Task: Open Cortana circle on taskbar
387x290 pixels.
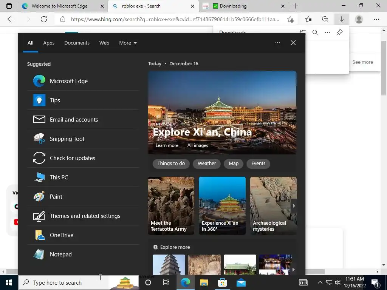Action: (148, 282)
